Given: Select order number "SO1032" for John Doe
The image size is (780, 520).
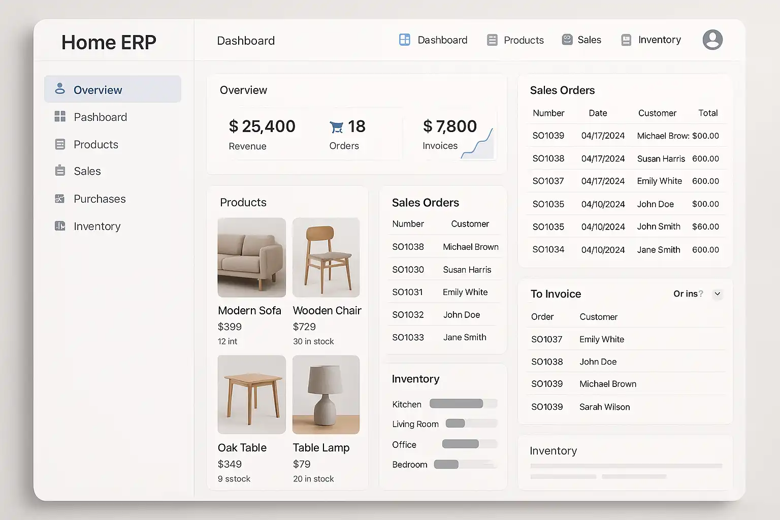Looking at the screenshot, I should pos(408,314).
